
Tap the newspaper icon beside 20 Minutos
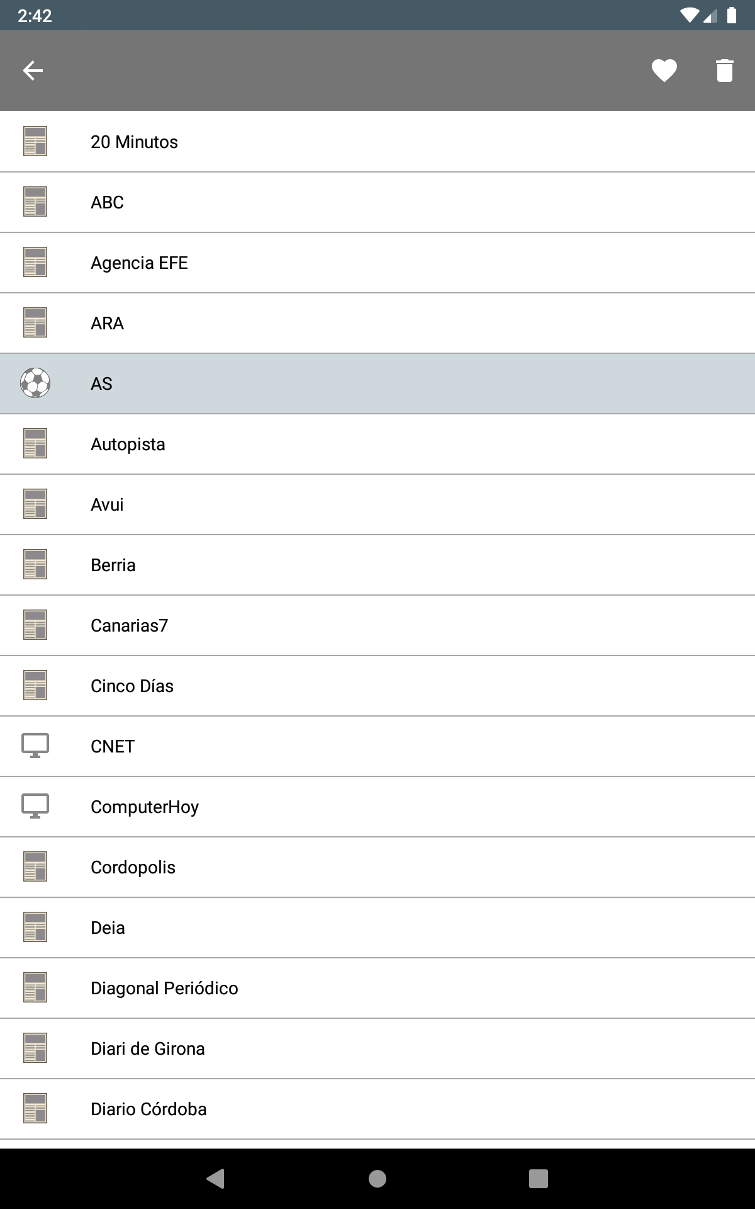35,142
